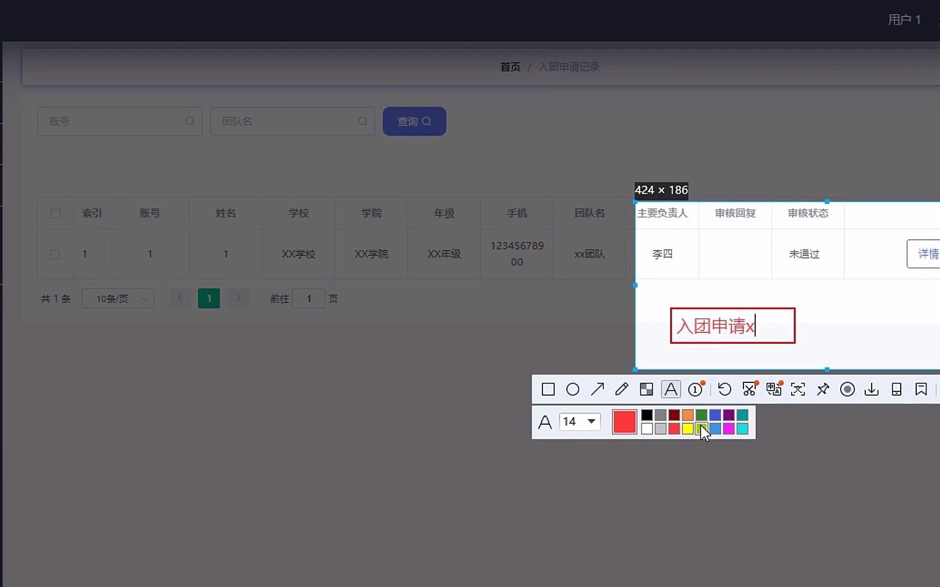Click the 查询 search button
The width and height of the screenshot is (940, 587).
pos(414,121)
